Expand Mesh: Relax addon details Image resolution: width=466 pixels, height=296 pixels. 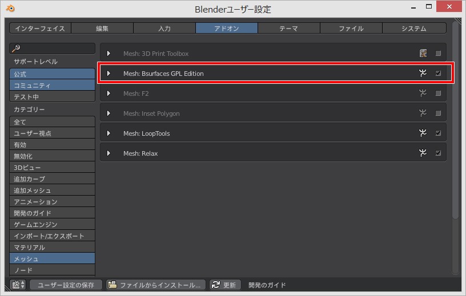click(x=109, y=153)
